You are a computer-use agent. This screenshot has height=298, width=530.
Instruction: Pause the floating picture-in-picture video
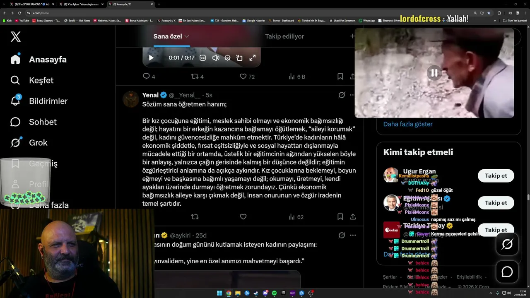click(434, 73)
